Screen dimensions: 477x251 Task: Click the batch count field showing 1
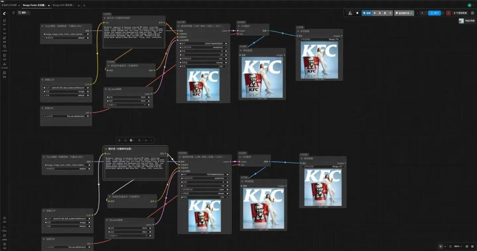click(x=422, y=13)
